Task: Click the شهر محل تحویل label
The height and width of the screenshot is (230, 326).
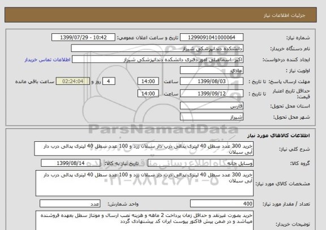Action: coord(291,117)
